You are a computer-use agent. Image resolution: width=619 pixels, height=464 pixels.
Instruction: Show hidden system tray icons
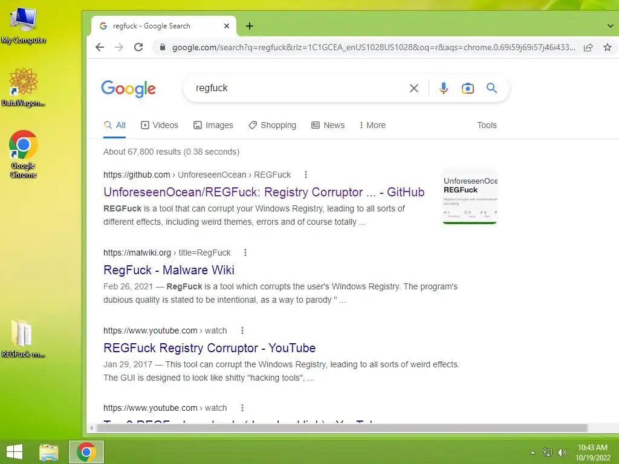coord(533,453)
